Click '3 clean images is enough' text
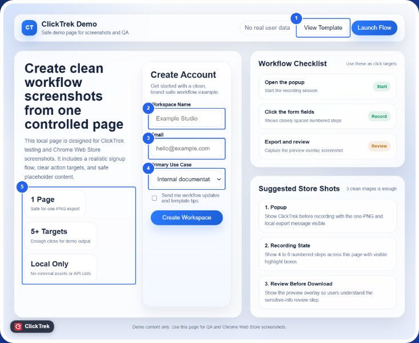 [x=371, y=189]
